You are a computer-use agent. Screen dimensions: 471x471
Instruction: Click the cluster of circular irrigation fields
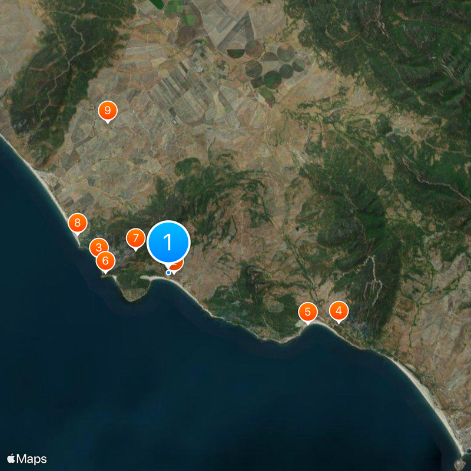point(272,68)
